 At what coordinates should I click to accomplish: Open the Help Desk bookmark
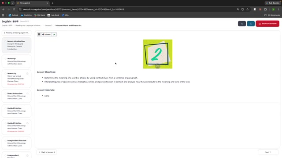[53, 15]
